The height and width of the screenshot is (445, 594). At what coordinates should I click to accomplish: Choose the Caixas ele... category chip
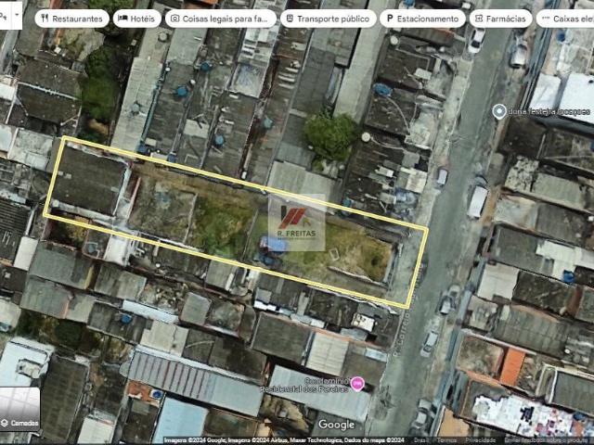[x=566, y=19]
